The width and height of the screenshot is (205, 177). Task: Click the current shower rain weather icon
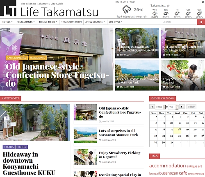[127, 9]
